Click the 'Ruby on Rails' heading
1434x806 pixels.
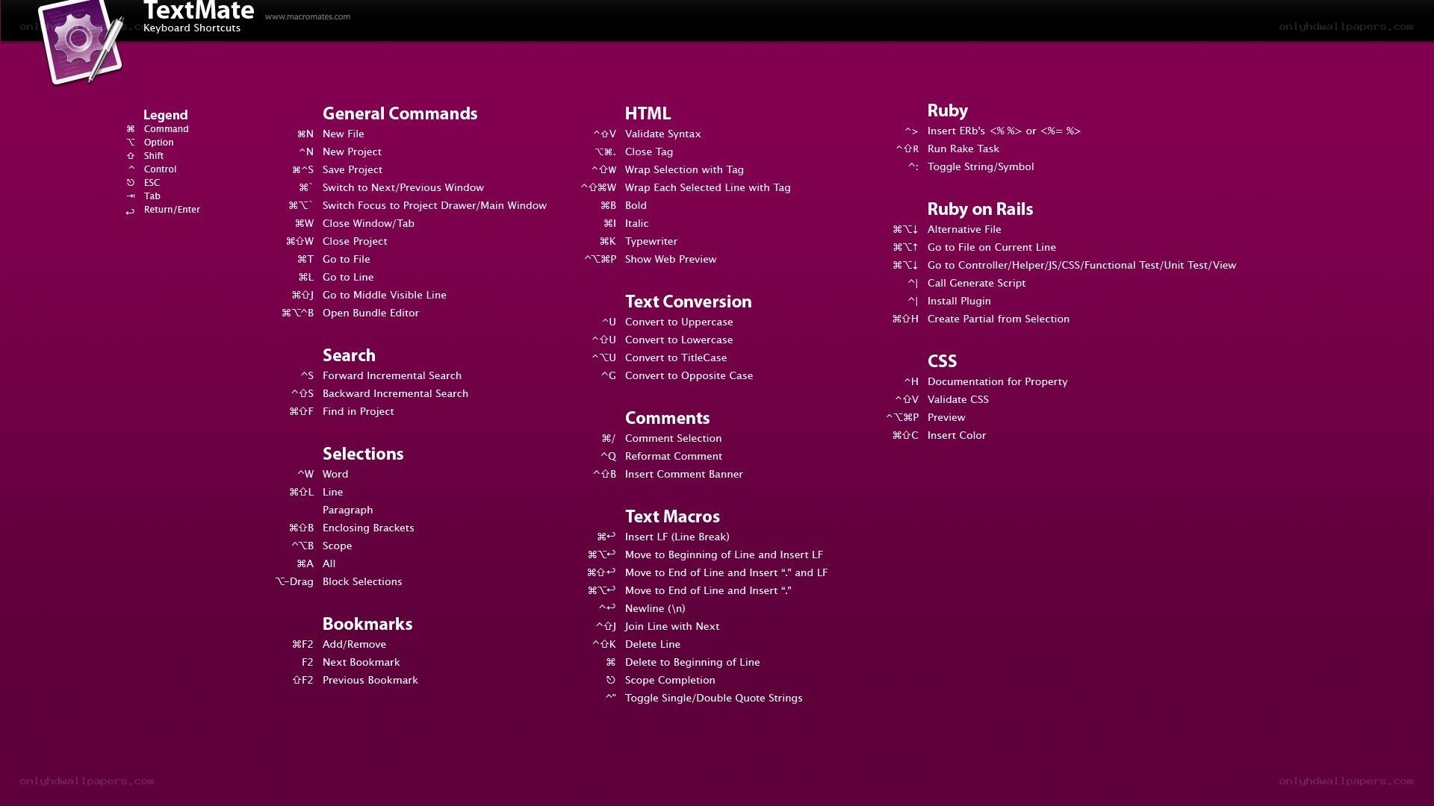tap(980, 209)
